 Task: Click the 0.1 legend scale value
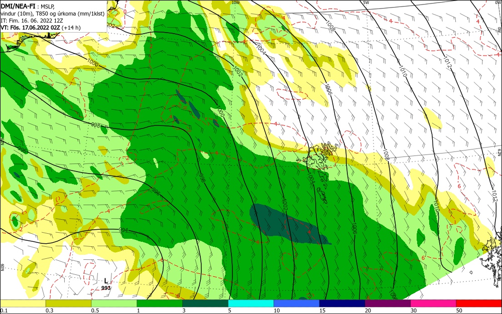(x=4, y=310)
